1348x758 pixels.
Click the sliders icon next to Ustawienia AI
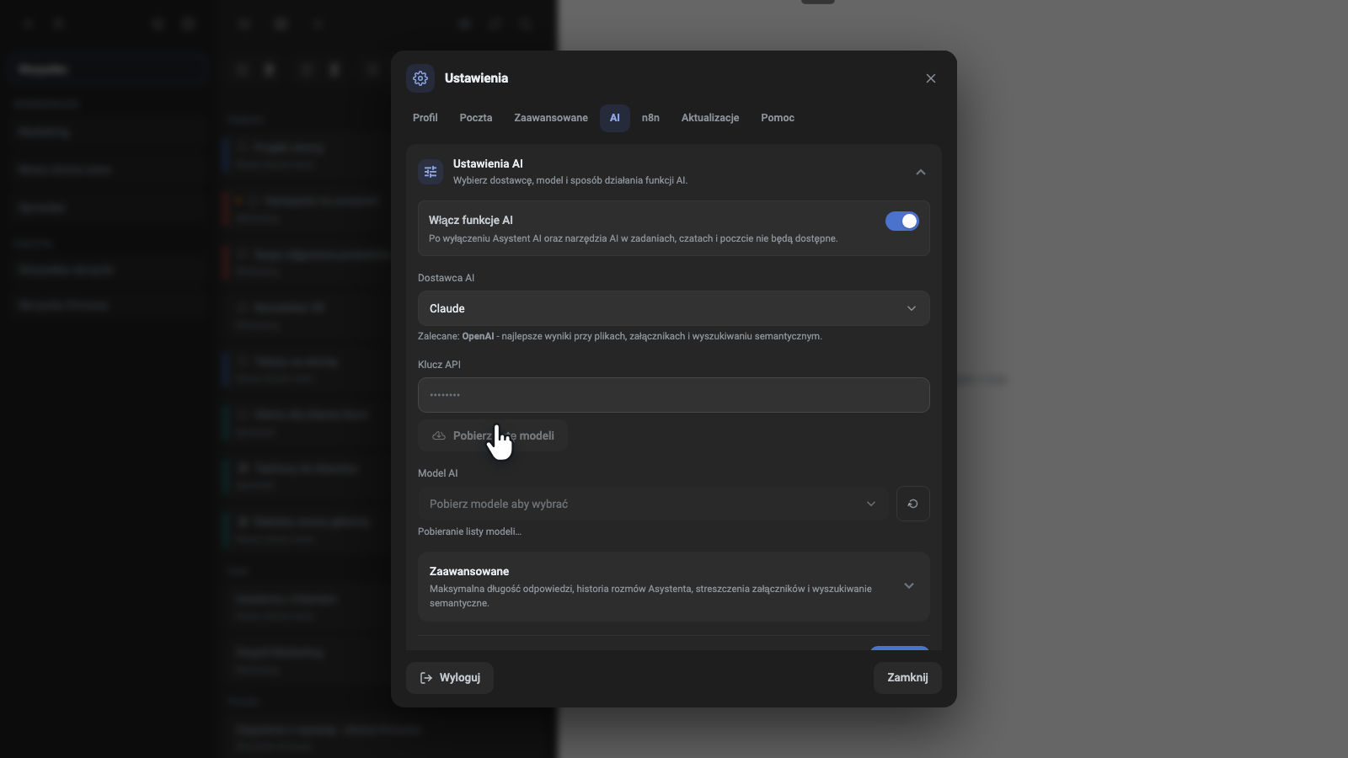click(x=431, y=172)
